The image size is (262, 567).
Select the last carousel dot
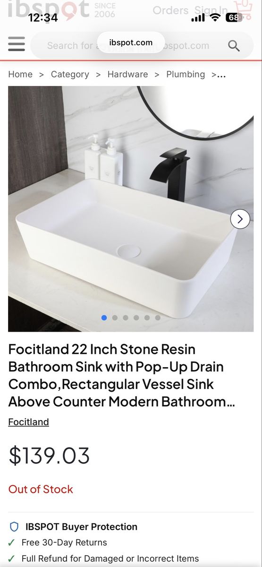tap(158, 318)
